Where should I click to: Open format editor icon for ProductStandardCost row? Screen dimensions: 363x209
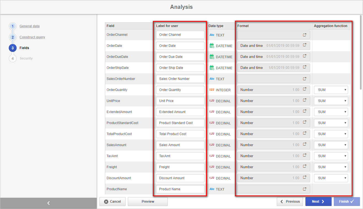click(305, 122)
